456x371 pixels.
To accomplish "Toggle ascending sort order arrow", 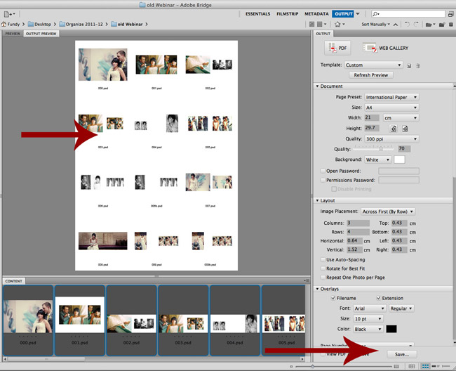I will [x=396, y=25].
